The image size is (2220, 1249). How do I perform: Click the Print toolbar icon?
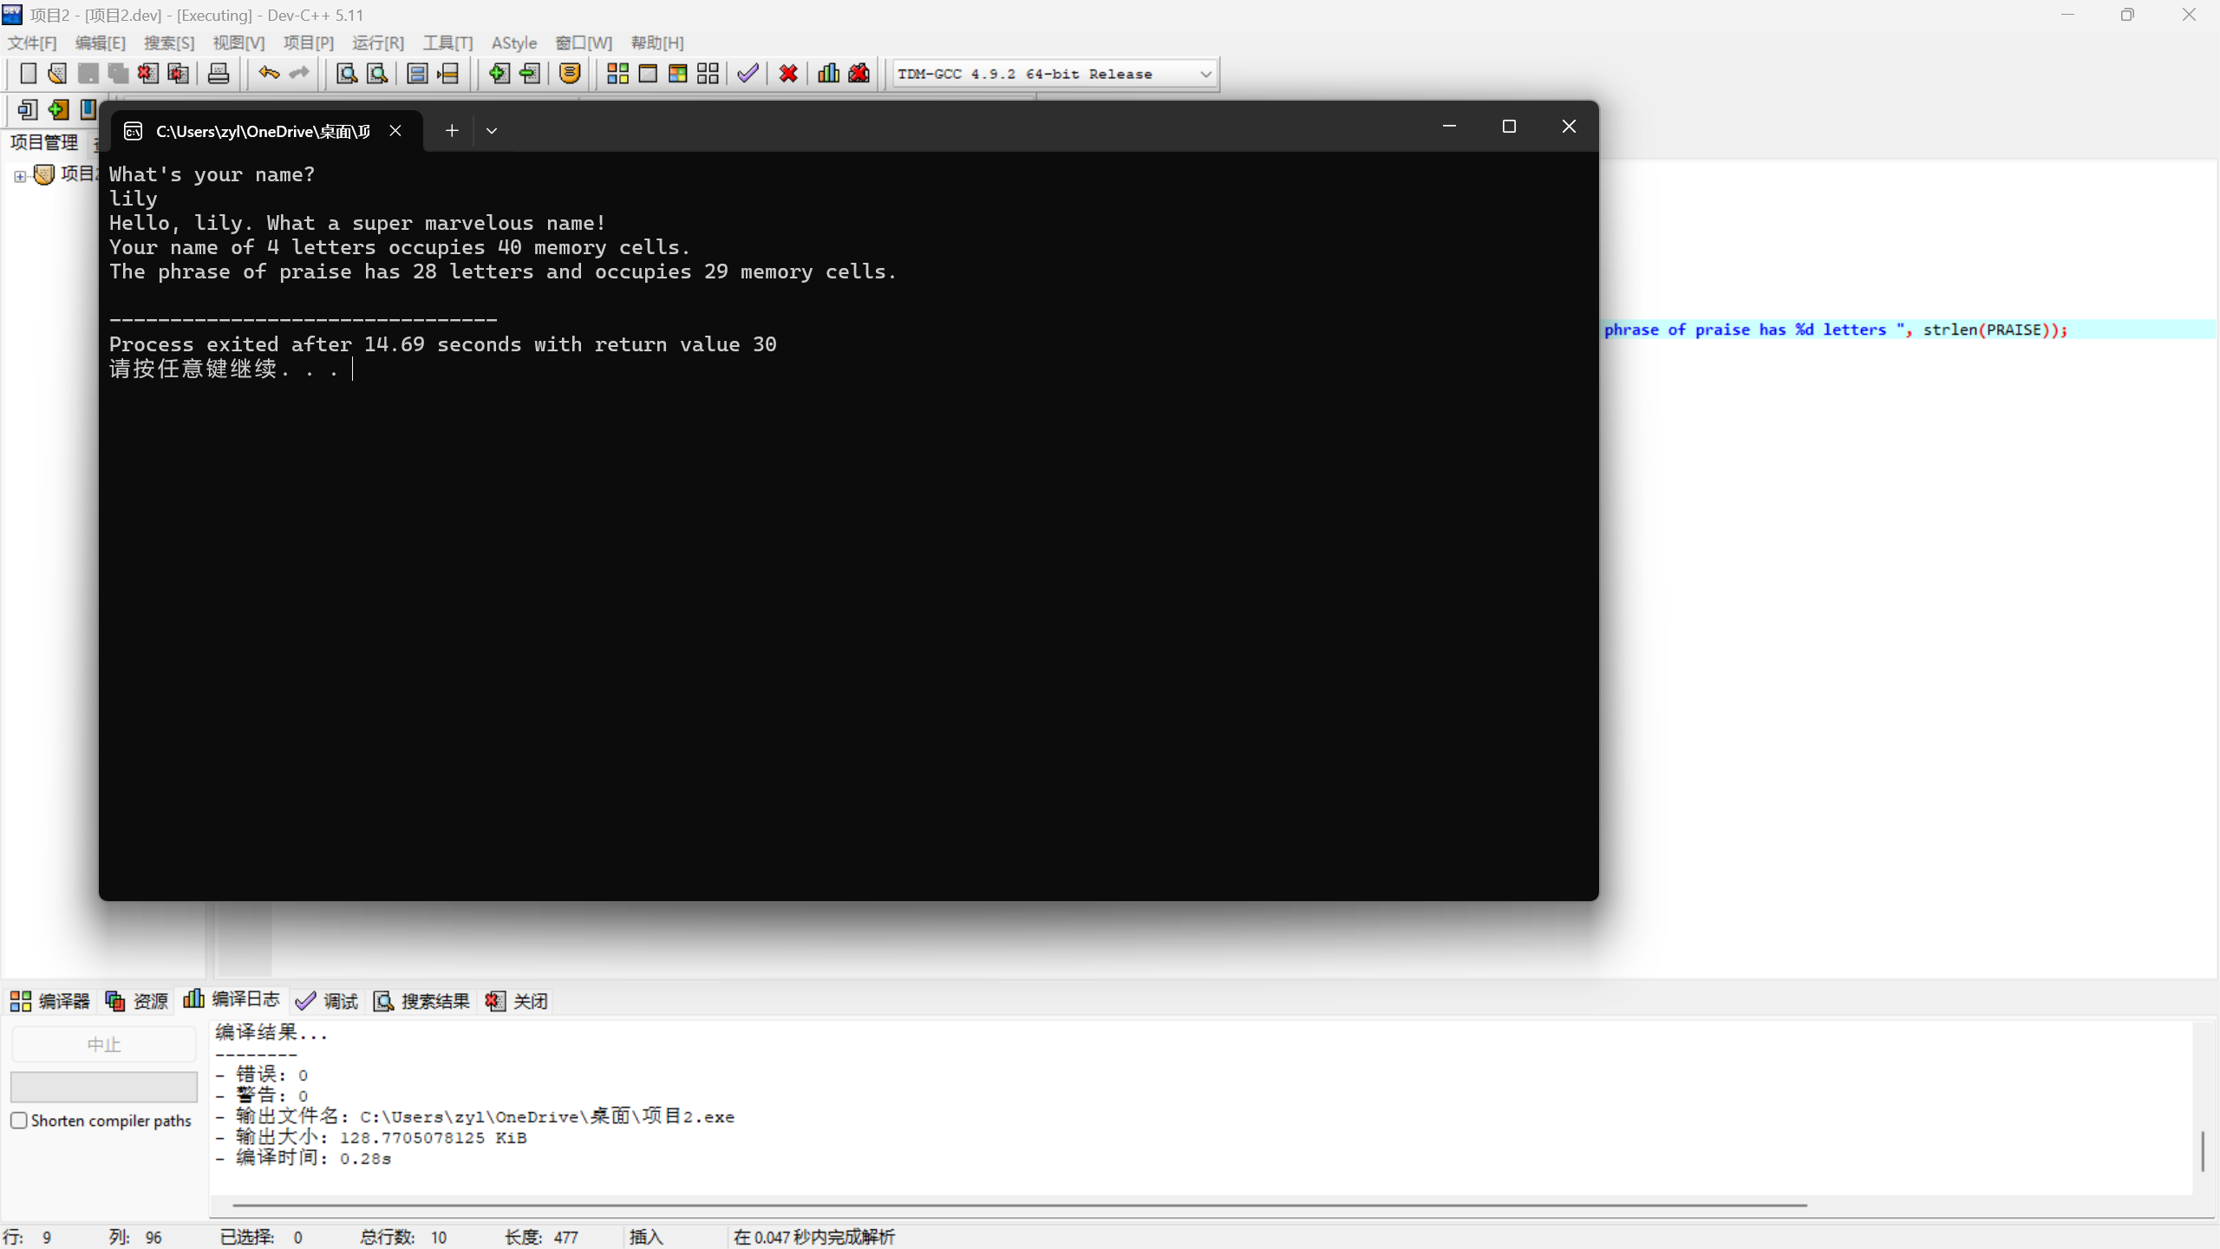pyautogui.click(x=219, y=74)
